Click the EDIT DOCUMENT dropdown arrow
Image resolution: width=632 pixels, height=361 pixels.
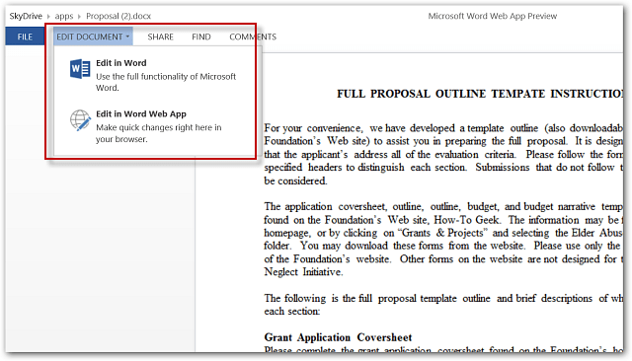pyautogui.click(x=127, y=36)
